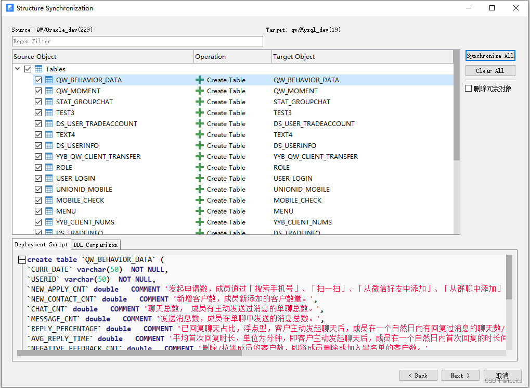530x388 pixels.
Task: Click the Create Table icon beside ROLE
Action: (x=199, y=167)
